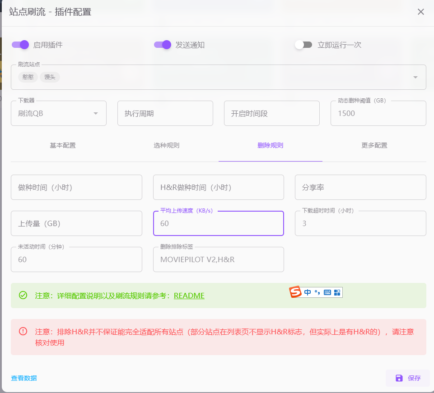
Task: Turn off the 发送通知 switch
Action: click(x=163, y=45)
